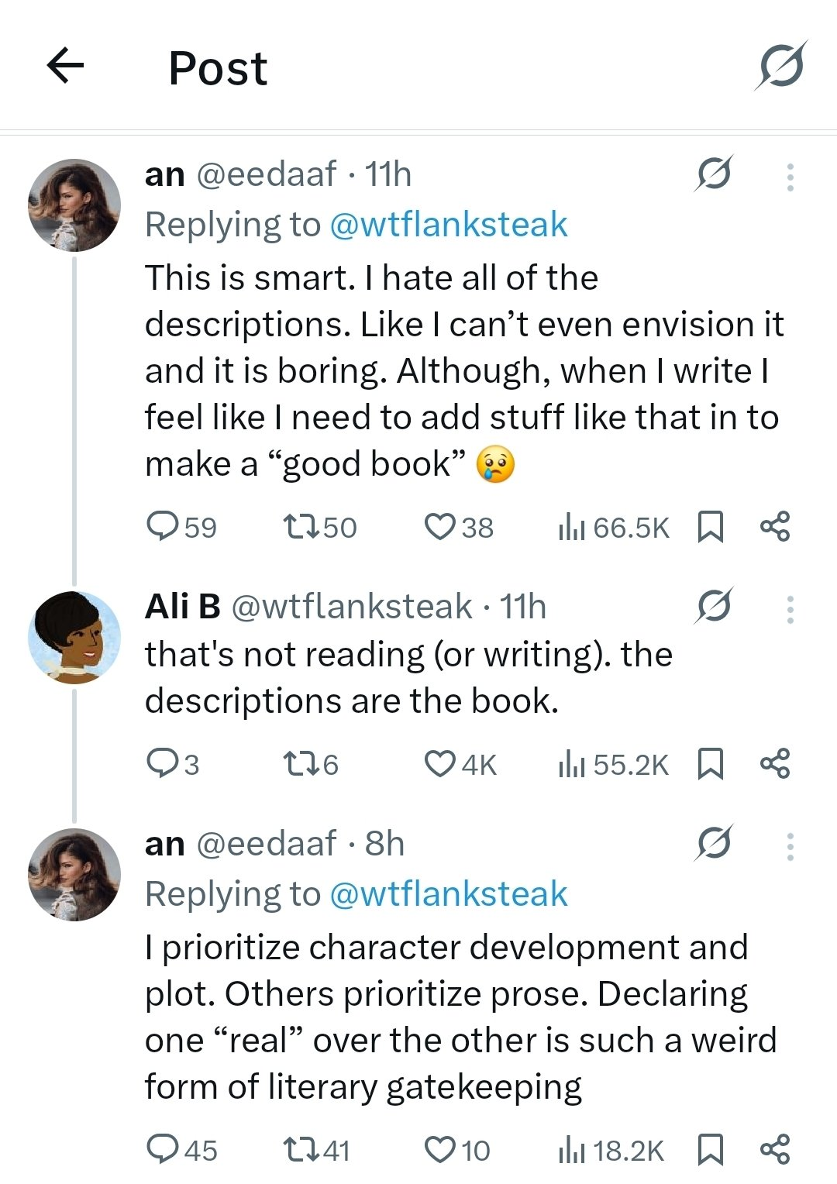The width and height of the screenshot is (837, 1184).
Task: Open more options on the 8h reply
Action: point(790,847)
